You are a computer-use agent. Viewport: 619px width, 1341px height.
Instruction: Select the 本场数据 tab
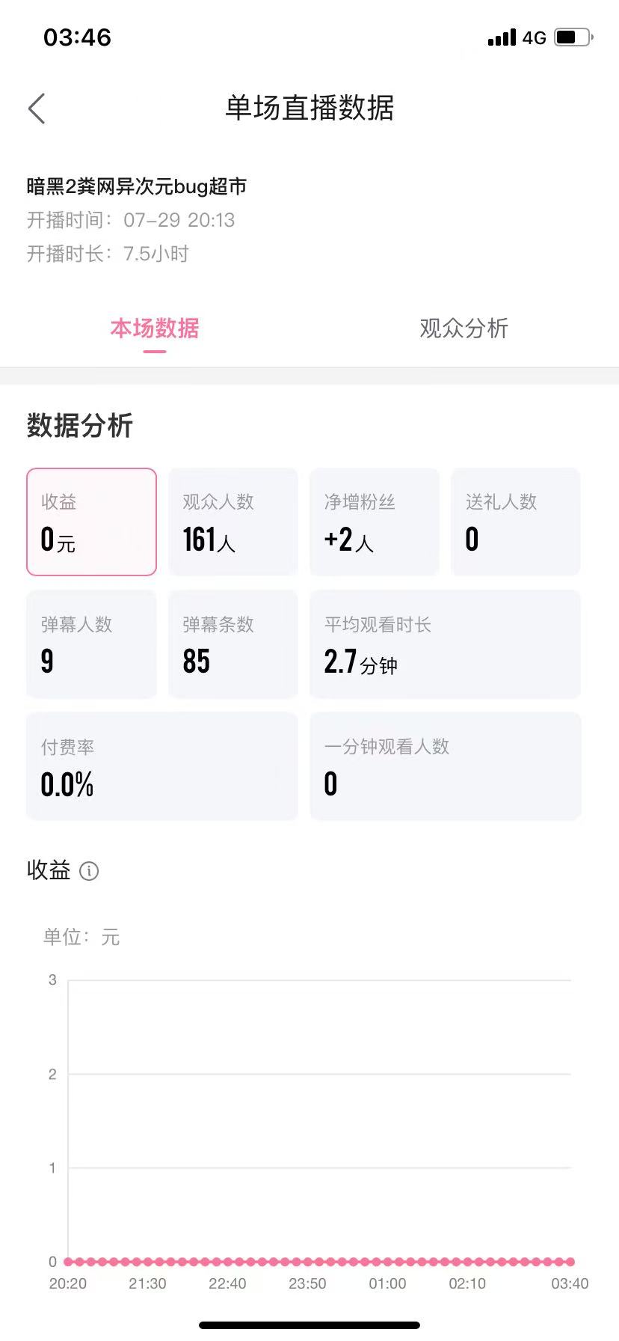tap(155, 329)
